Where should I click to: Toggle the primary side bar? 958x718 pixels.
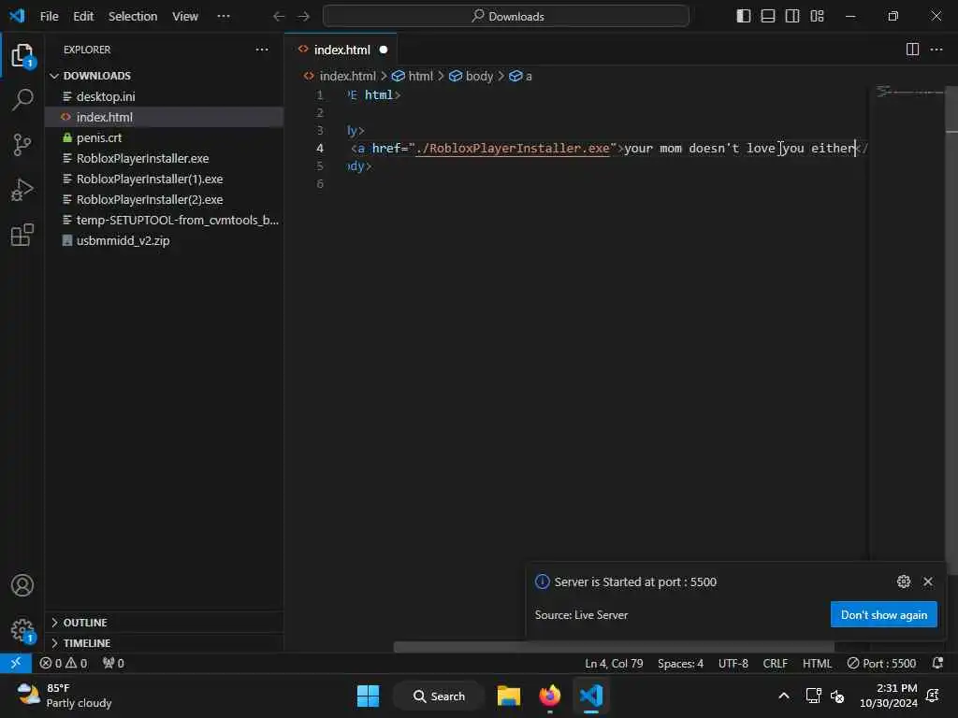744,17
